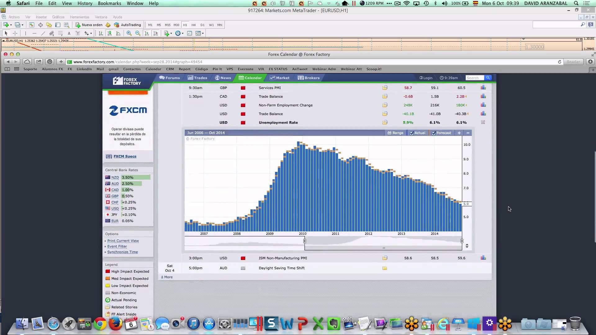Viewport: 596px width, 335px height.
Task: Select the crosshair cursor tool in MetaTrader
Action: [15, 33]
